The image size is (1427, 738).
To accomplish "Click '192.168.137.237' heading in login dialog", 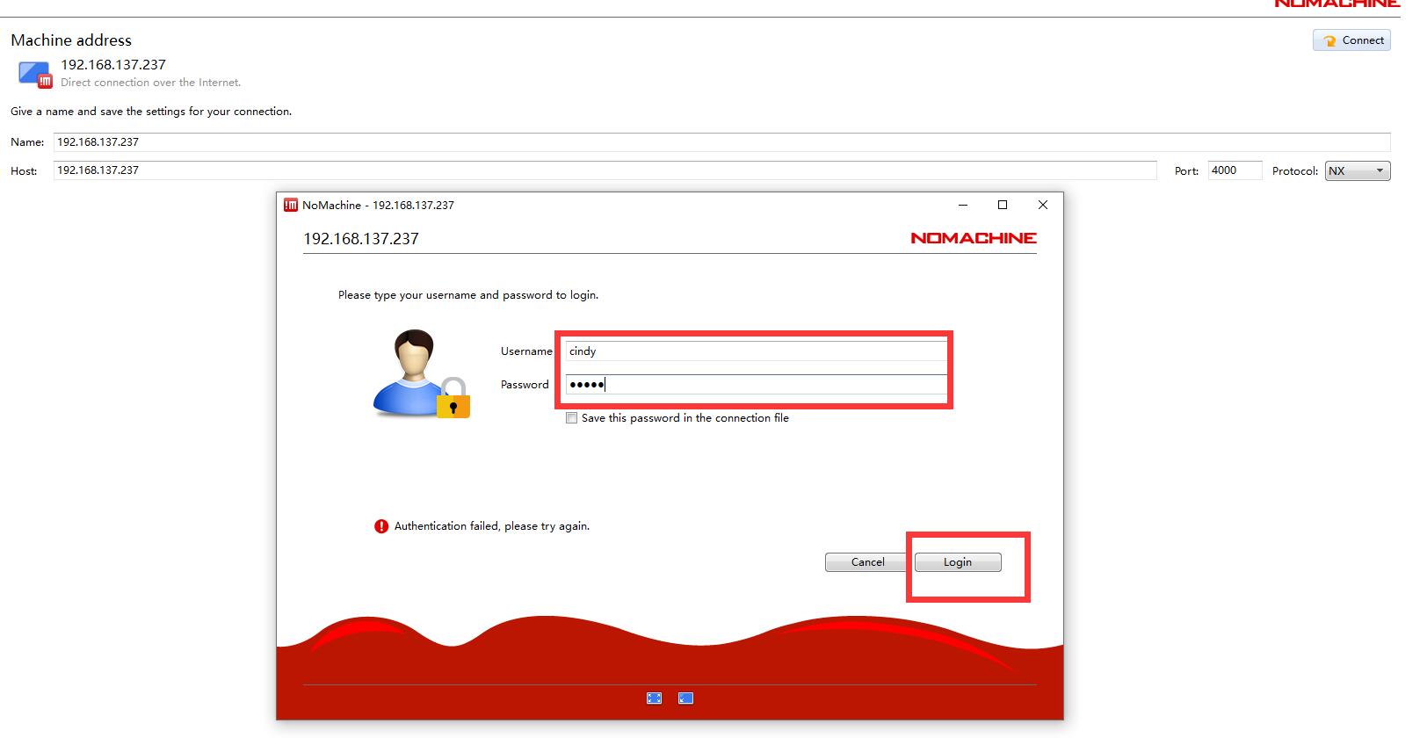I will pos(361,239).
